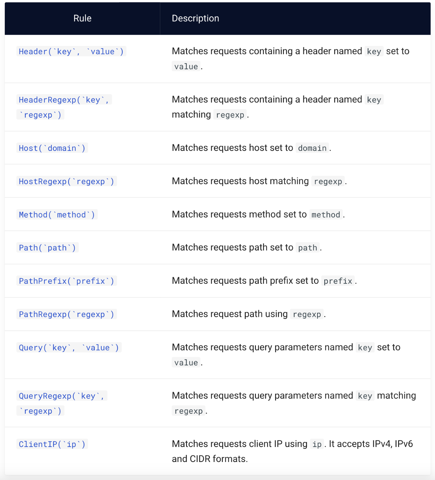Select the PathPrefix(`prefix`) rule link

(x=66, y=281)
